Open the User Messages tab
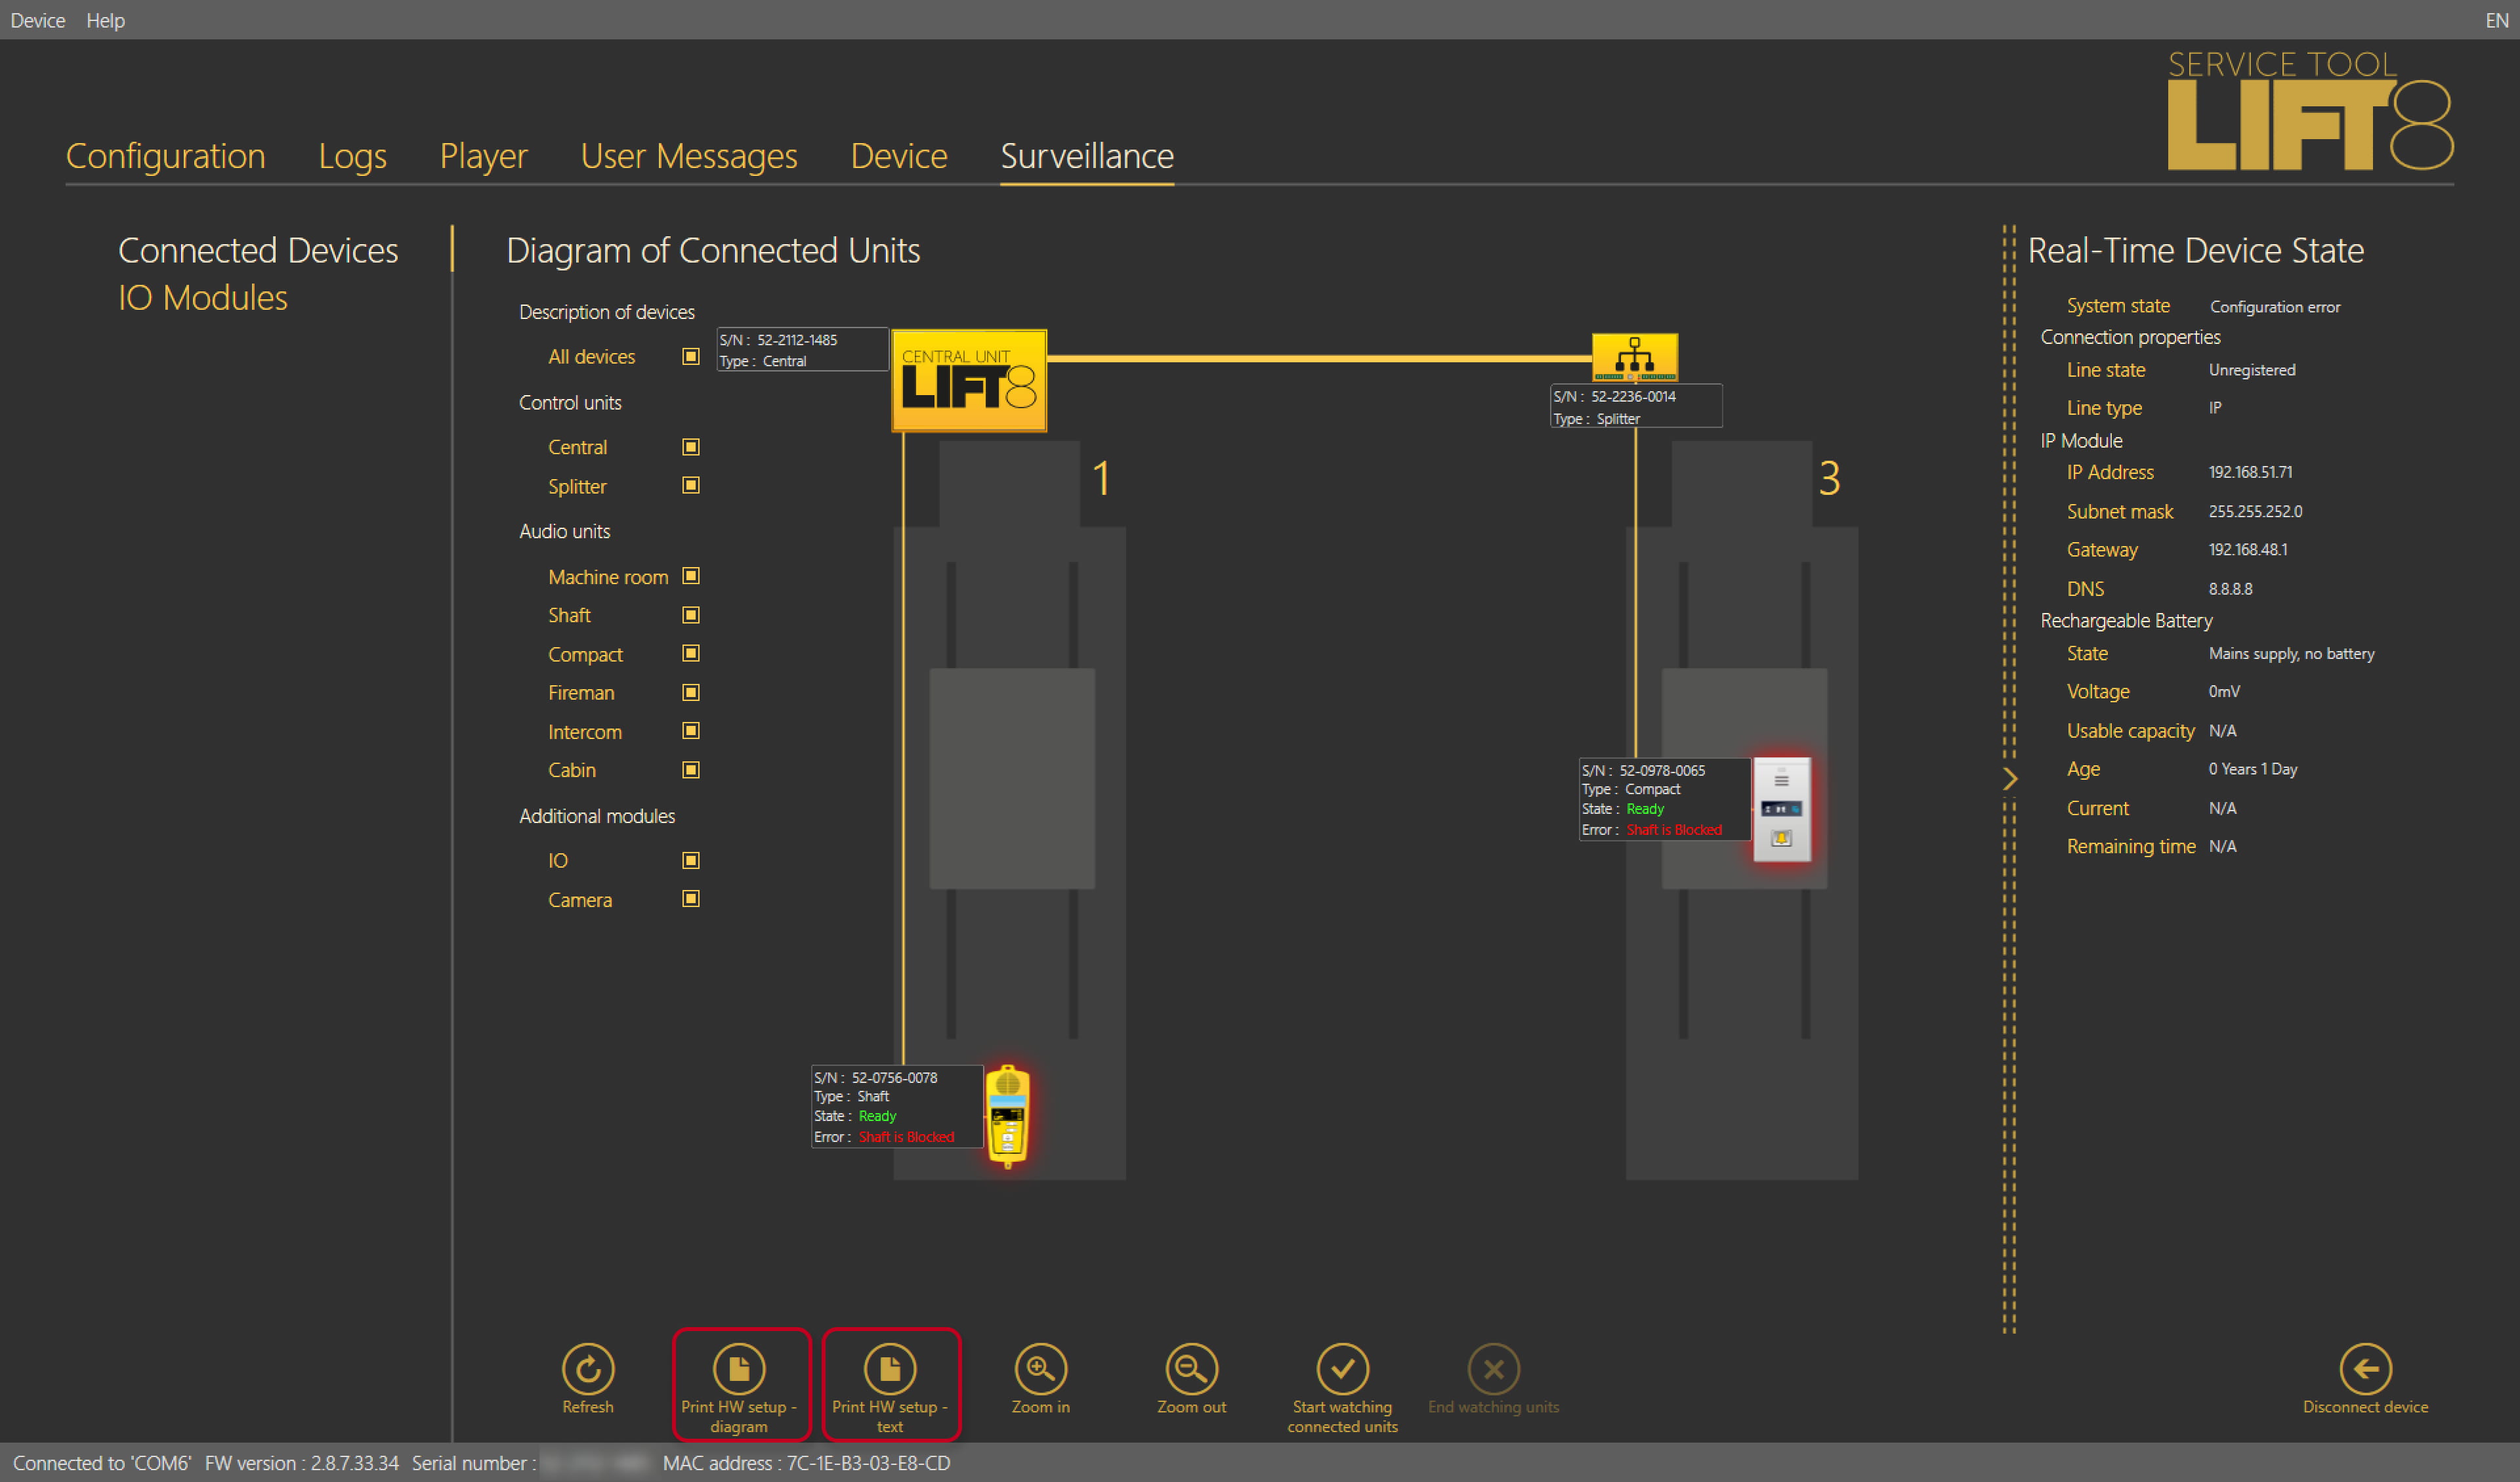 (x=689, y=156)
